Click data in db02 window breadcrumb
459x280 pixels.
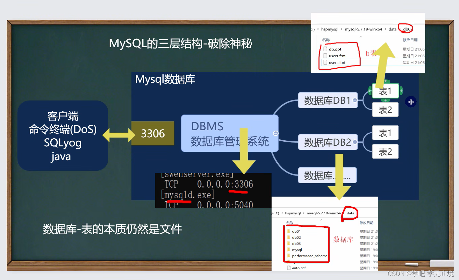tap(392, 29)
